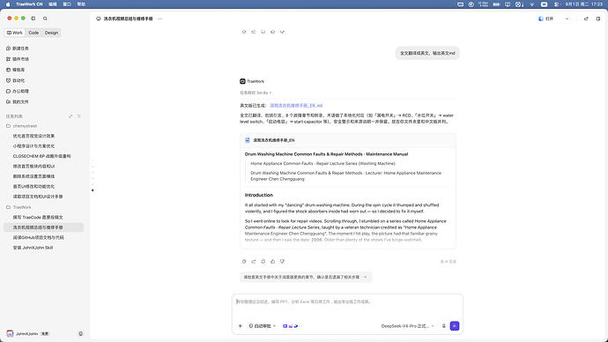
Task: Click the first small icon beside the 任务列表 header
Action: pyautogui.click(x=70, y=116)
